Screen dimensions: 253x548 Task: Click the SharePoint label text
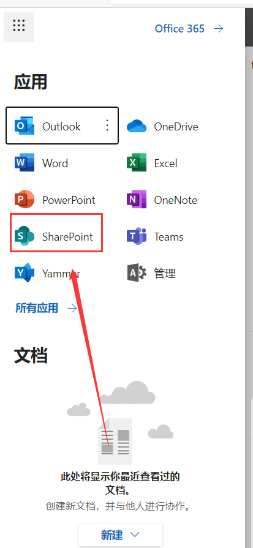point(68,236)
